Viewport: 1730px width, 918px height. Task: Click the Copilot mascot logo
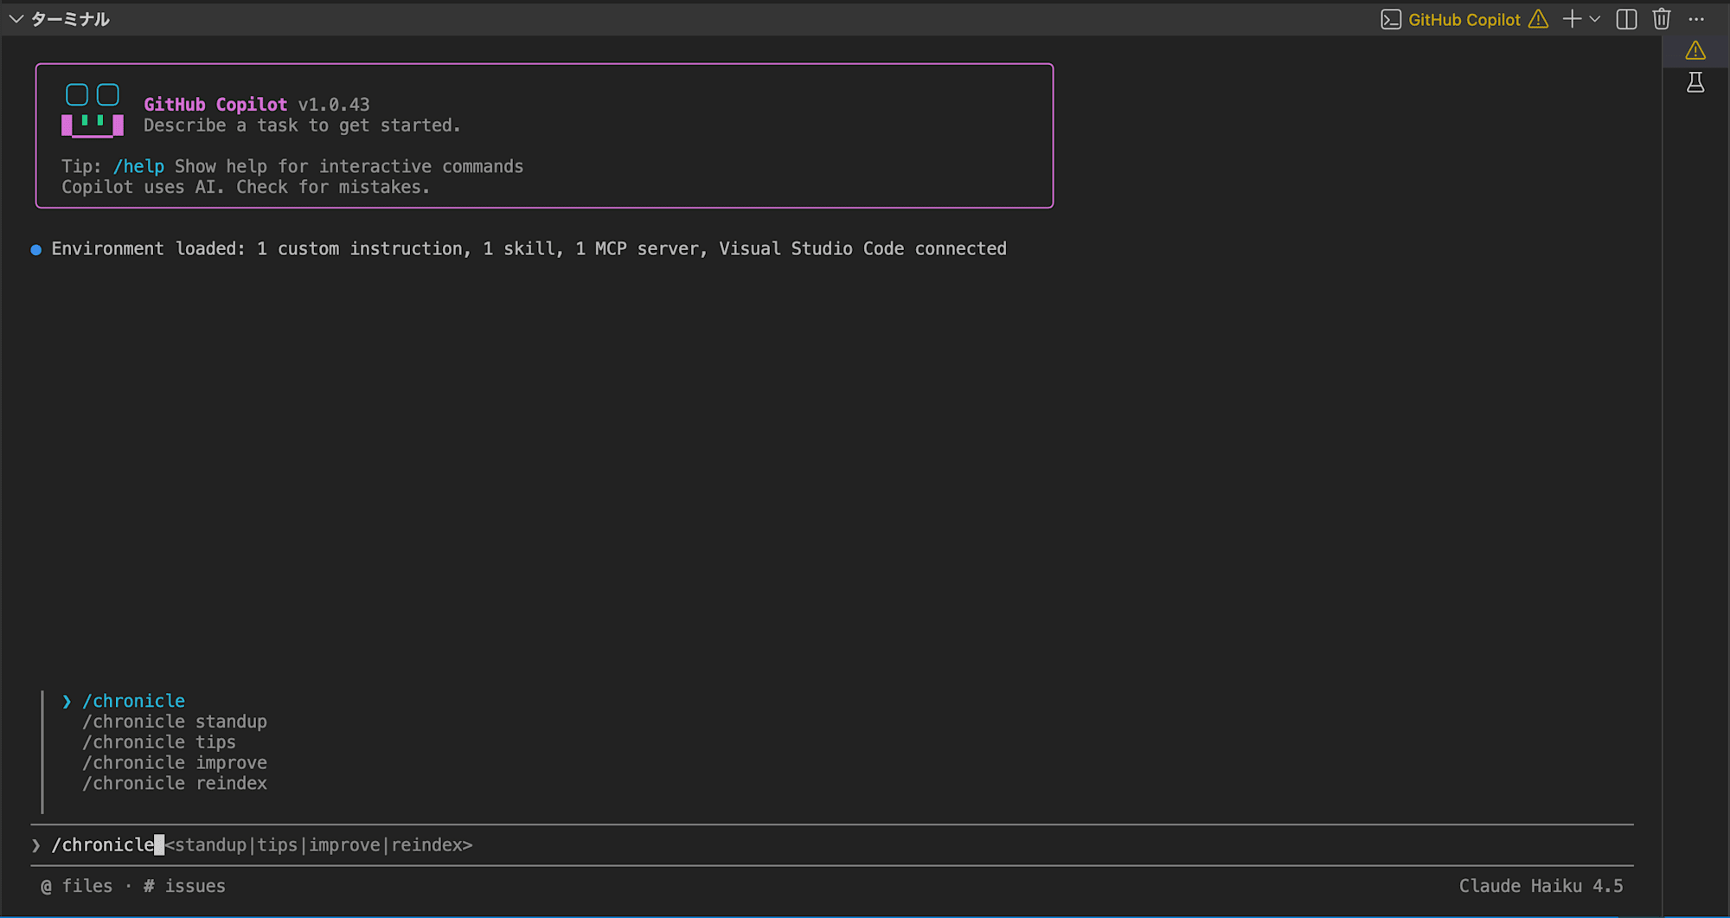93,111
